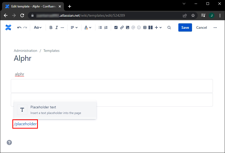Open the more actions ellipsis menu

click(215, 27)
